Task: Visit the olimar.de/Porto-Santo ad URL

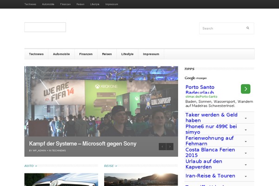Action: (201, 97)
